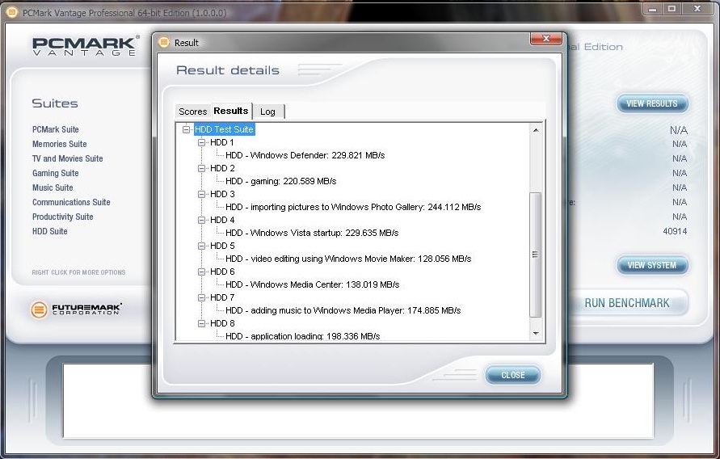Select Memories Suite in Suites list
This screenshot has height=459, width=720.
60,144
